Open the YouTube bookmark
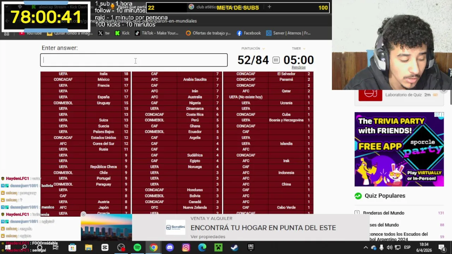This screenshot has height=254, width=452. point(31,33)
